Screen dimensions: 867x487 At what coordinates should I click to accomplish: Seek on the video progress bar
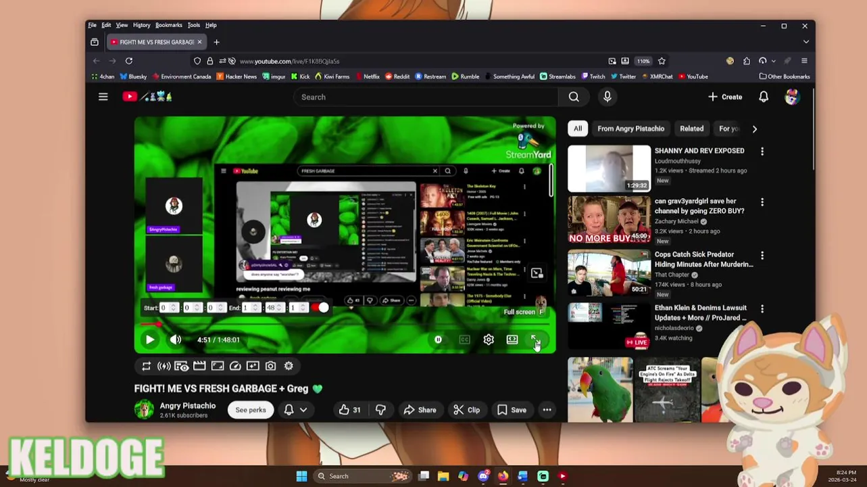[345, 324]
